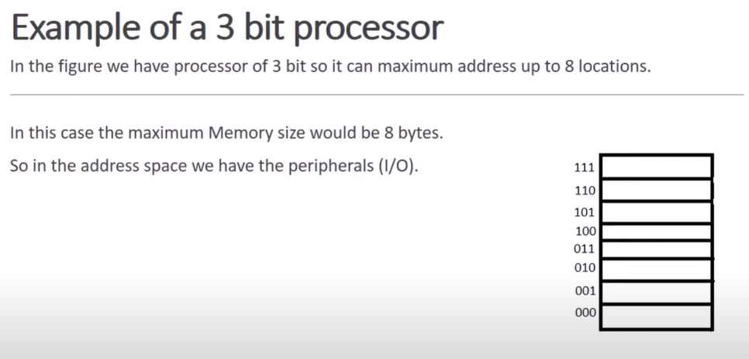749x359 pixels.
Task: Click the 110 address label
Action: click(585, 191)
